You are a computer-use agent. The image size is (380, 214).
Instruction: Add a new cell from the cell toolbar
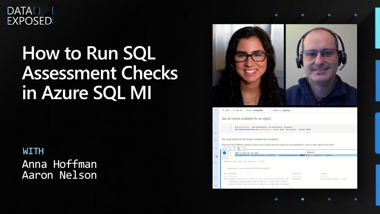point(226,149)
